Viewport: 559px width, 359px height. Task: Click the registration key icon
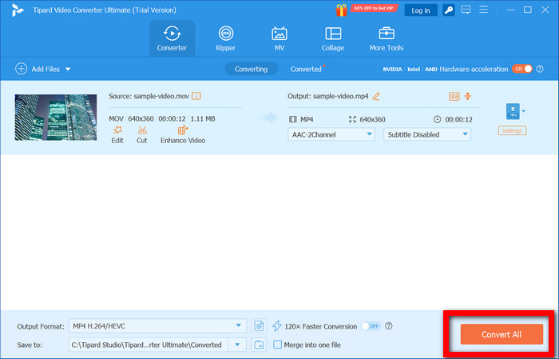[450, 10]
